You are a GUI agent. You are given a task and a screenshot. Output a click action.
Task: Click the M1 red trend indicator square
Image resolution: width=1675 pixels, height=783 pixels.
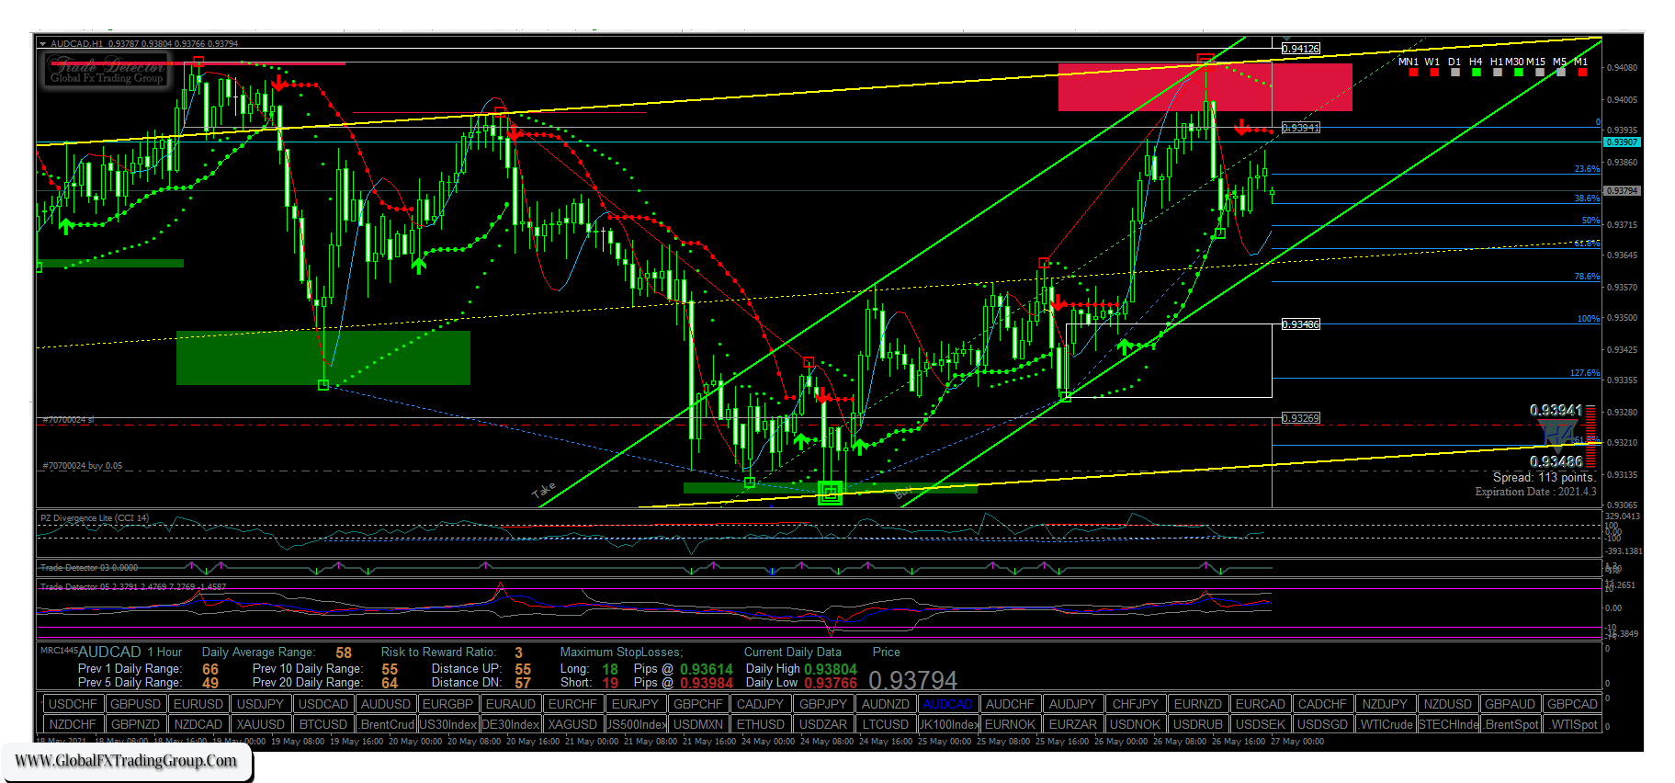1581,73
